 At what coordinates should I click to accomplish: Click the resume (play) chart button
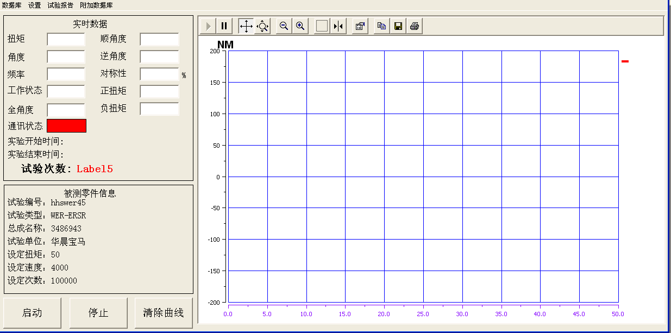pyautogui.click(x=208, y=26)
